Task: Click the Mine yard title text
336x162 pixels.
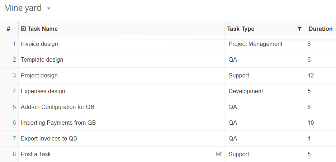Action: click(23, 8)
